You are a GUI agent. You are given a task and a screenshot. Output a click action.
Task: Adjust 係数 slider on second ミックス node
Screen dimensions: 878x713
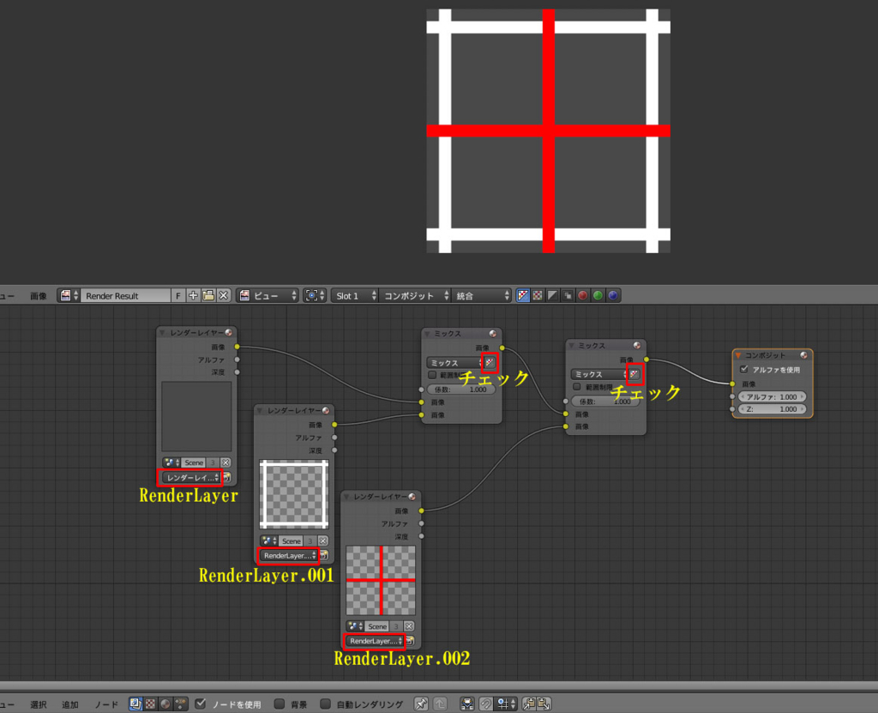[606, 402]
